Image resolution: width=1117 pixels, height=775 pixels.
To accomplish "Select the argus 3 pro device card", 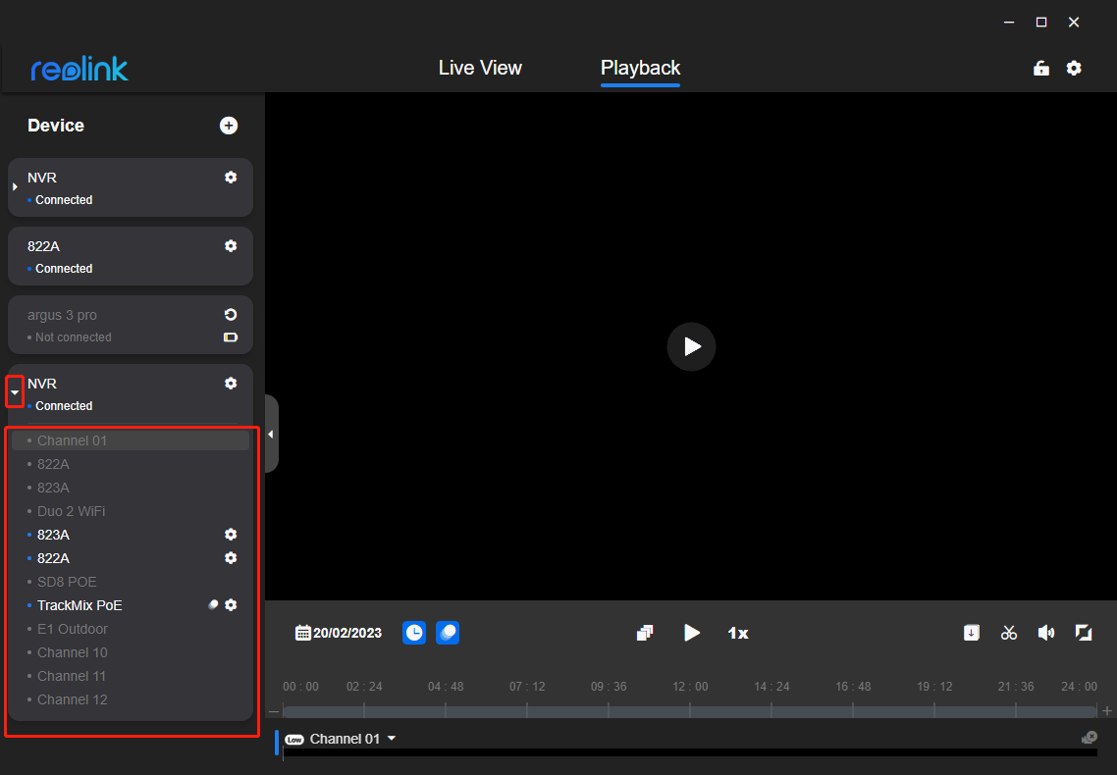I will 131,326.
